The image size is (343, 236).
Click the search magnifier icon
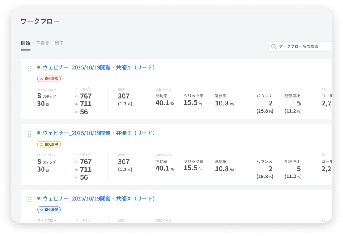click(x=273, y=46)
